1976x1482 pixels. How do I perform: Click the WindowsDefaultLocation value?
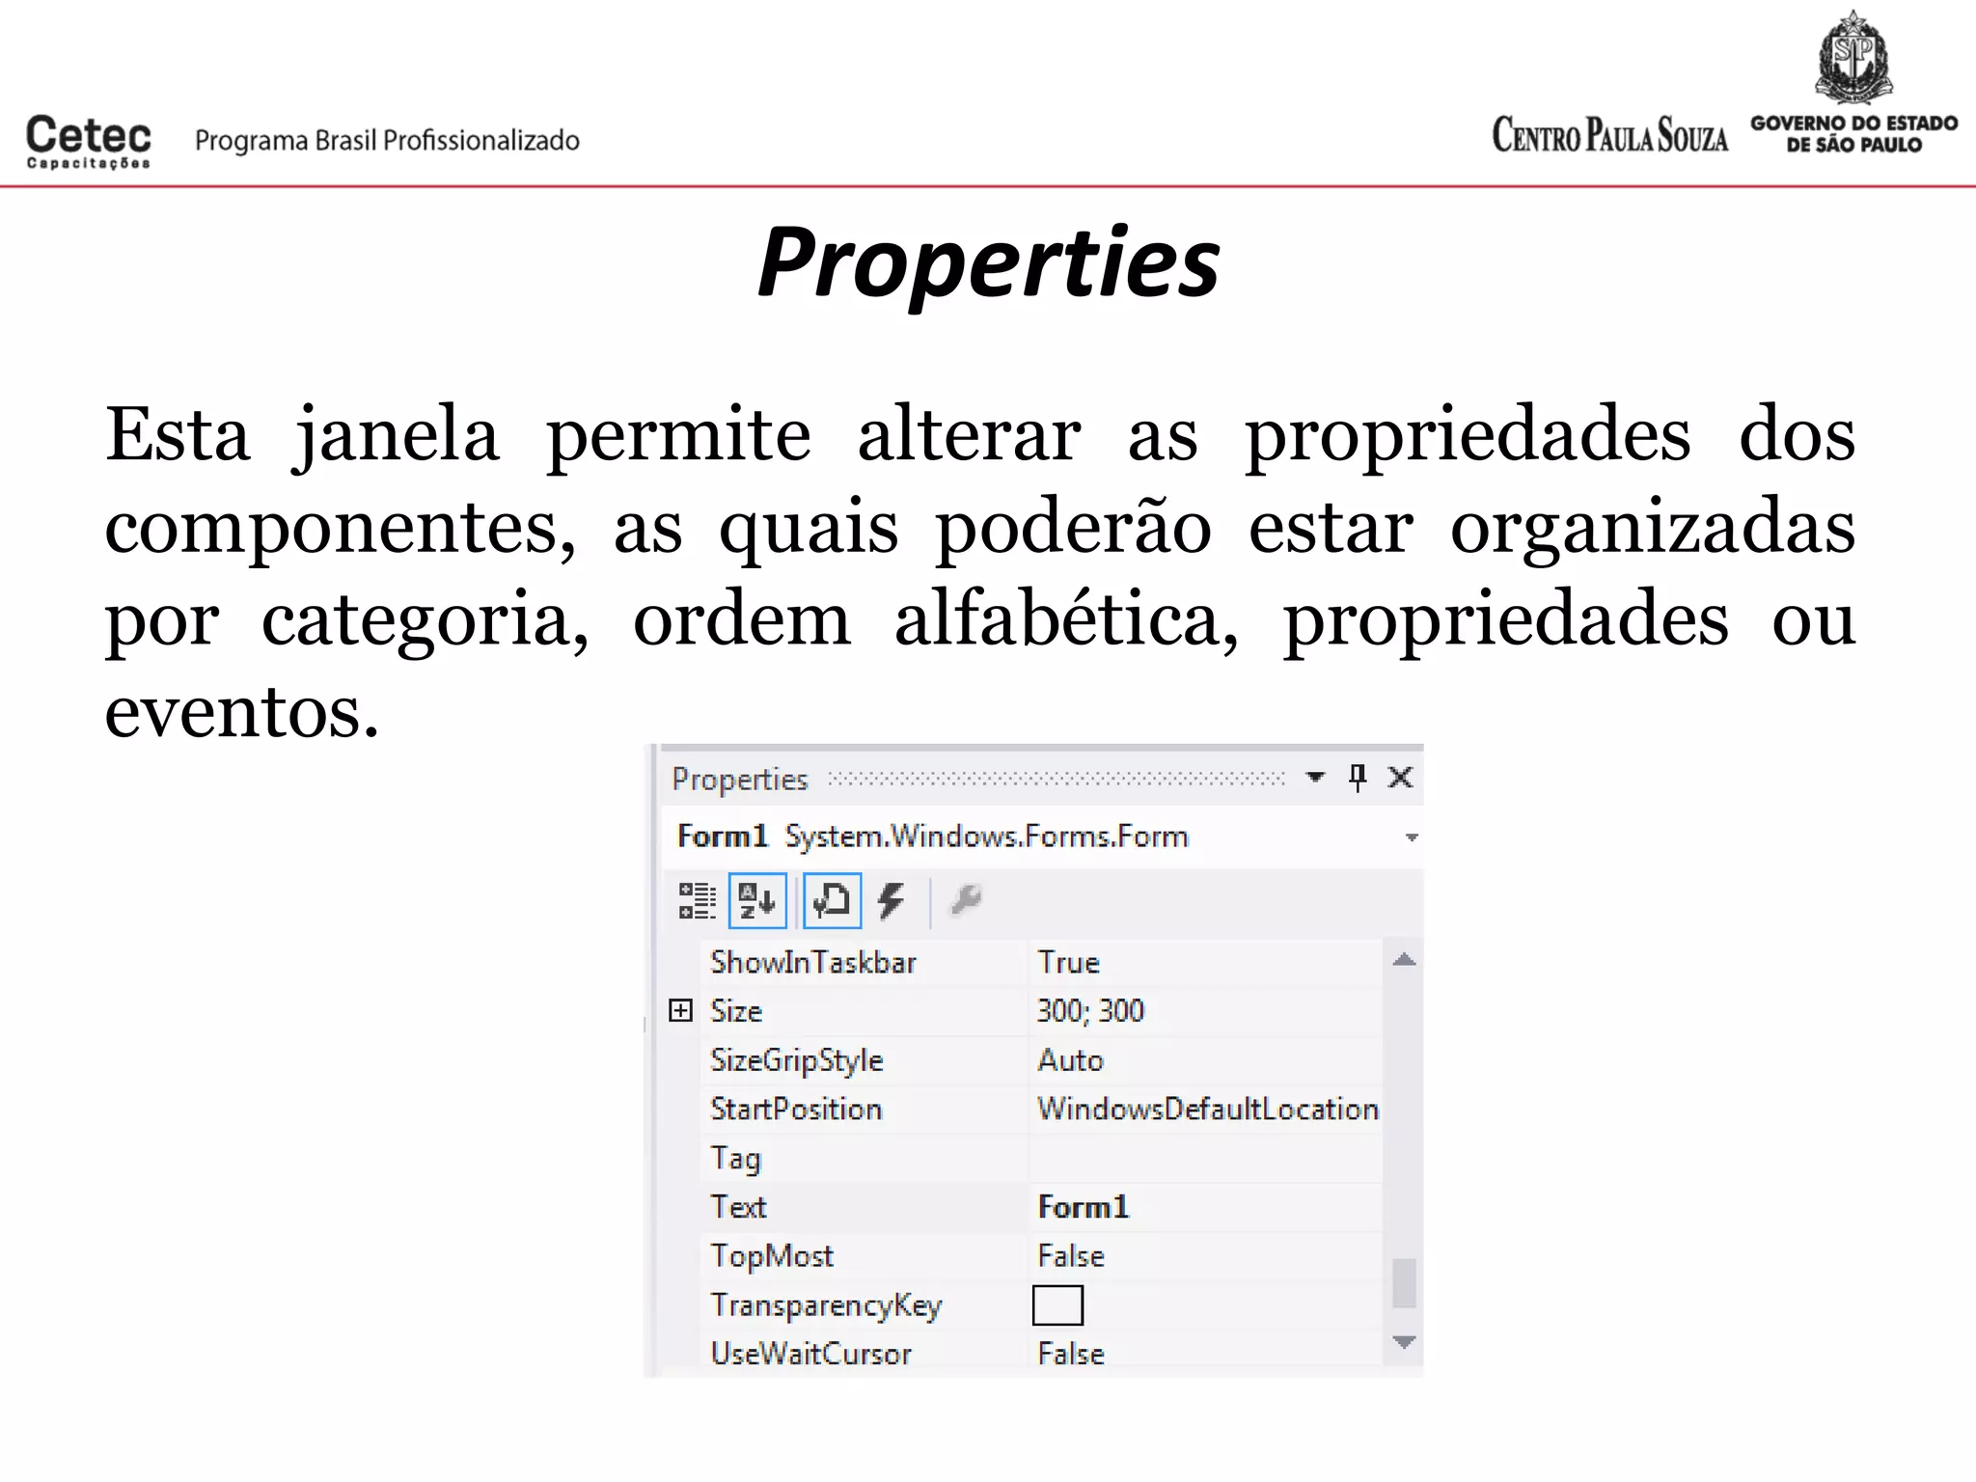[x=1208, y=1110]
